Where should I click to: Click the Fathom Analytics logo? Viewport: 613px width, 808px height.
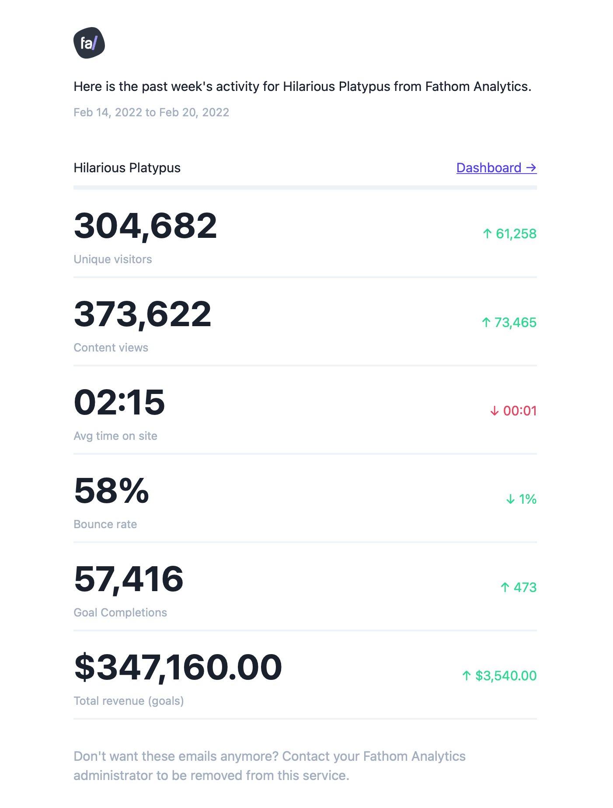tap(89, 43)
